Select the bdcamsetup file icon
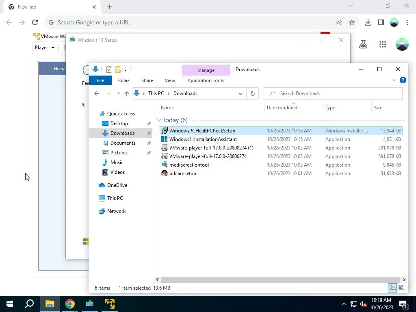Image resolution: width=416 pixels, height=312 pixels. coord(165,173)
